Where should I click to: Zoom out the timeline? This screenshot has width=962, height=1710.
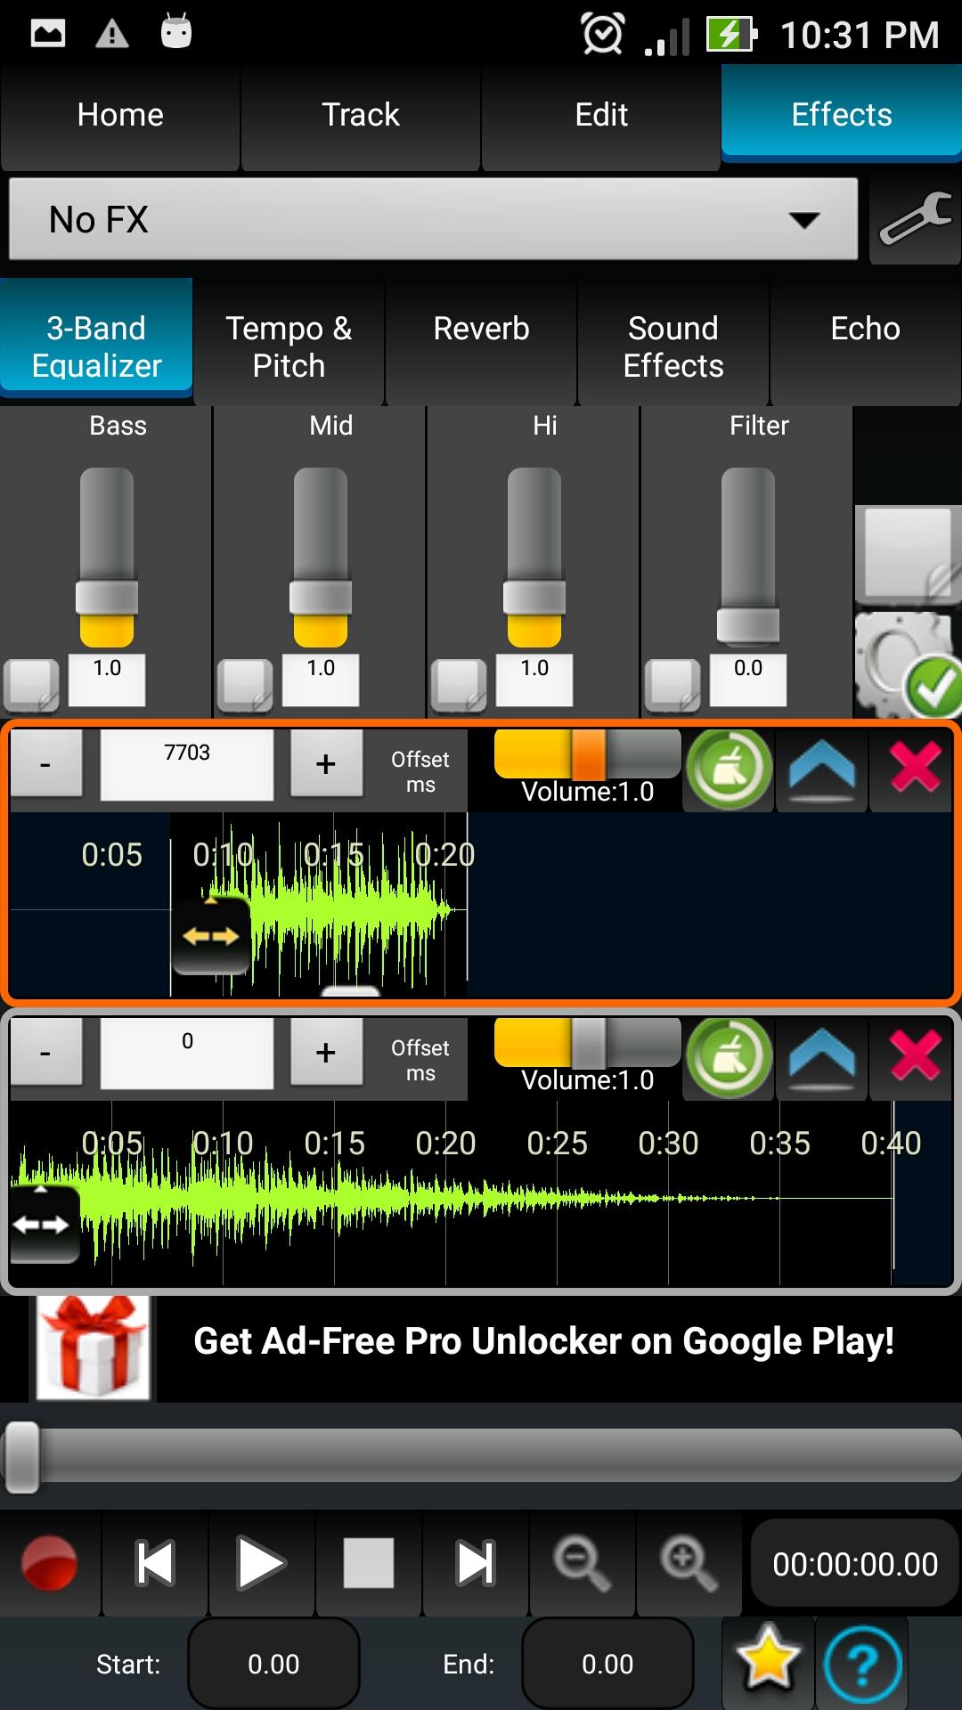582,1563
